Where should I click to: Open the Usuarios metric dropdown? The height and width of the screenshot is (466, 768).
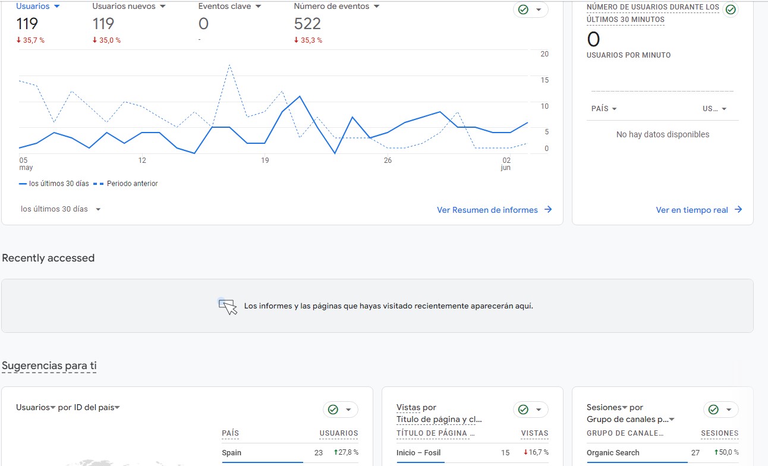click(x=38, y=6)
